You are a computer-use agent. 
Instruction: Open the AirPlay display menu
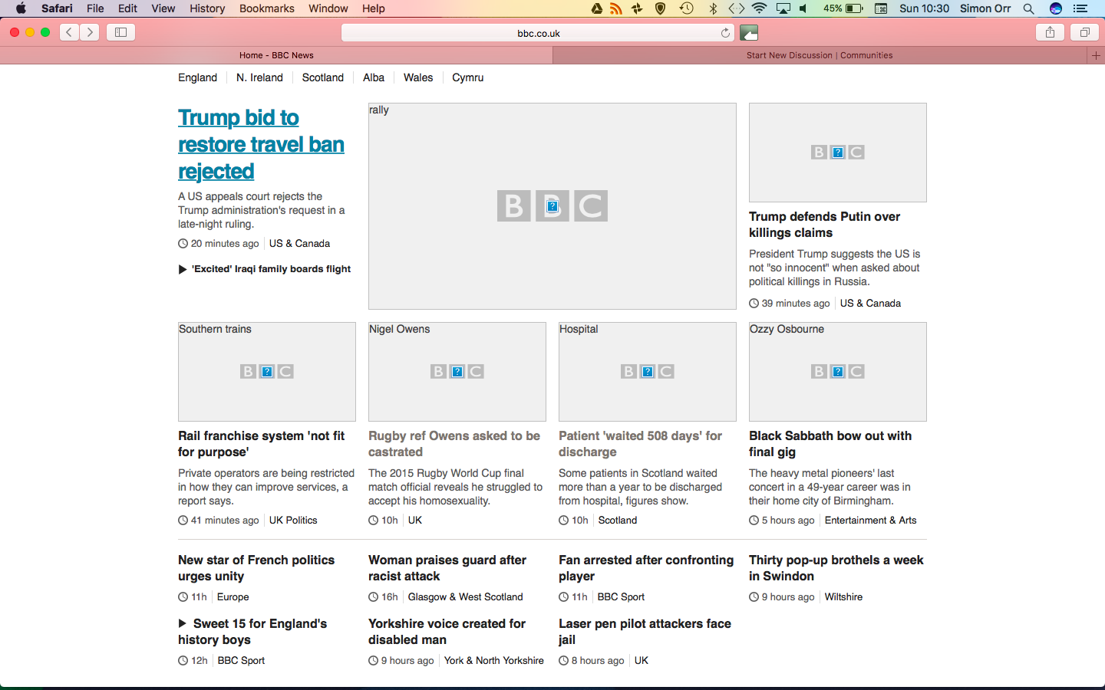(x=783, y=8)
